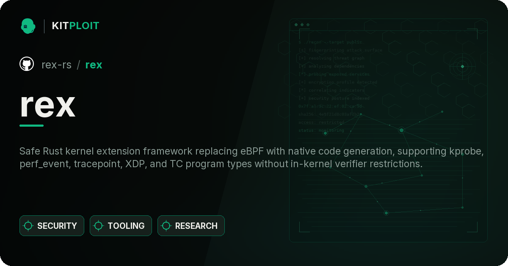This screenshot has width=508, height=266.
Task: Click the KitPloit mascot logo icon
Action: pyautogui.click(x=28, y=26)
